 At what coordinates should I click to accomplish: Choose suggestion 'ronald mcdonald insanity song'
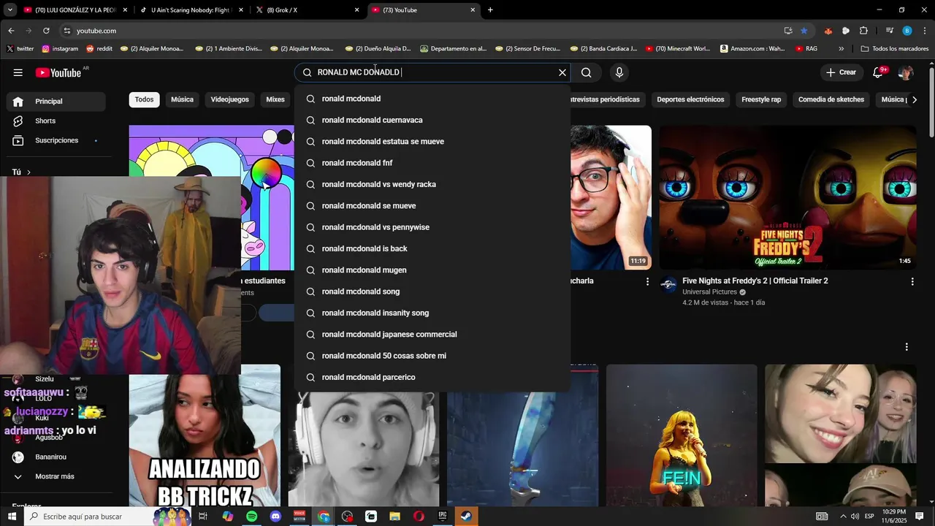point(432,313)
